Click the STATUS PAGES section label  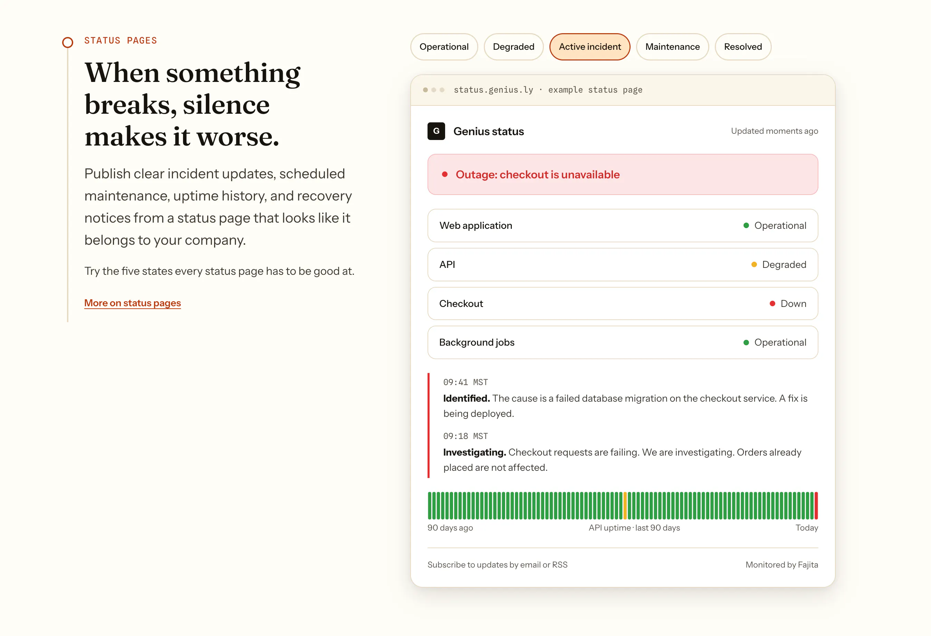(x=121, y=40)
